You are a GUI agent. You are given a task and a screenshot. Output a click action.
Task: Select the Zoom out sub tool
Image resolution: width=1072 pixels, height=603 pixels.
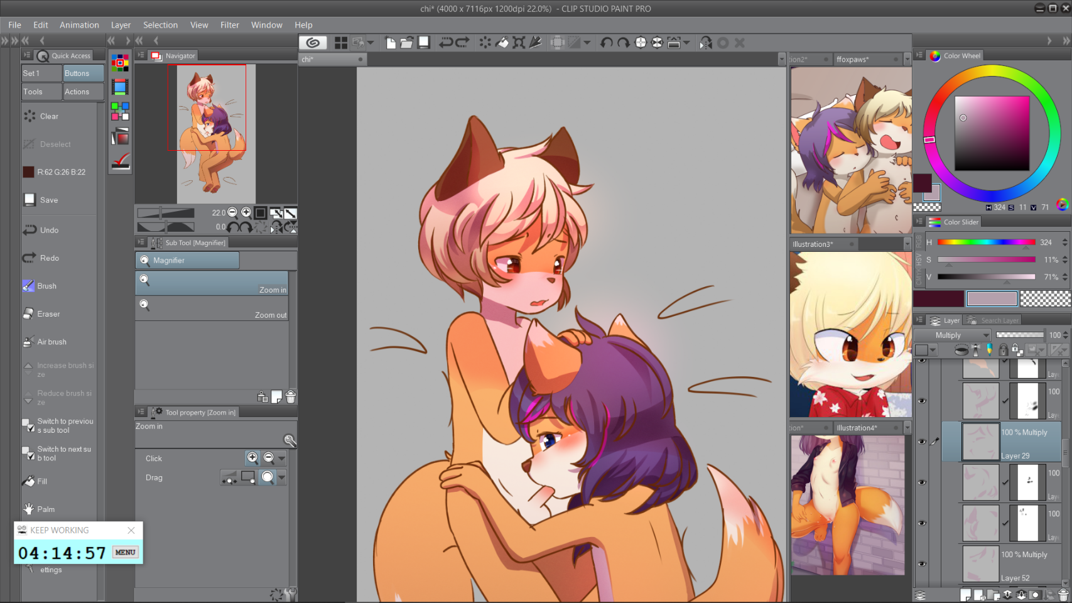[x=212, y=308]
